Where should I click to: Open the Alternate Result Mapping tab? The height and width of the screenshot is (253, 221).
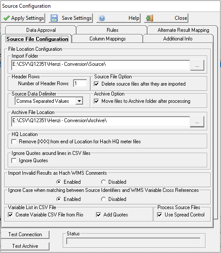[183, 30]
